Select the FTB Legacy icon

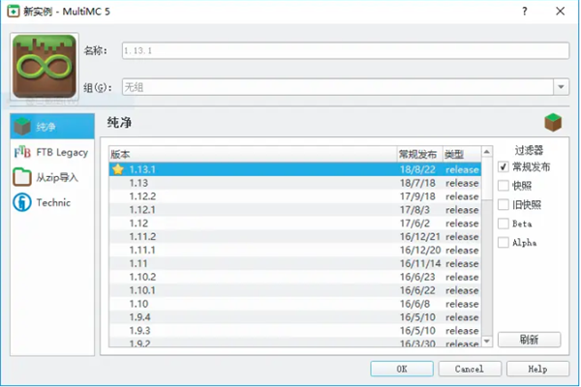22,152
